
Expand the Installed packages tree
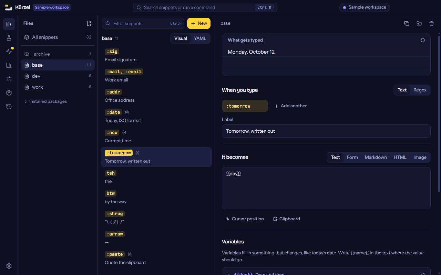point(45,101)
